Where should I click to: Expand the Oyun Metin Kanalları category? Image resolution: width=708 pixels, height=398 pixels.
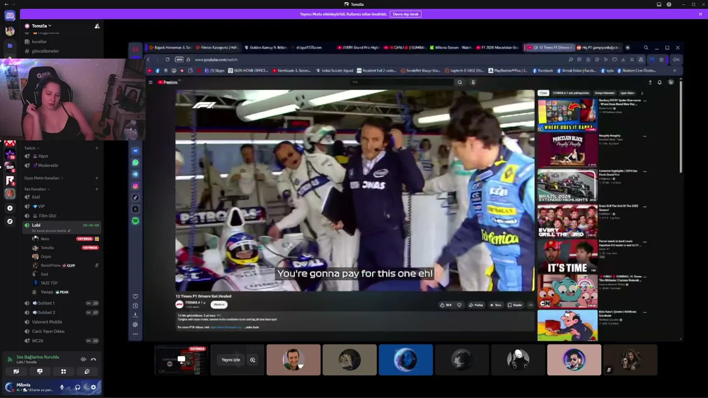point(43,178)
